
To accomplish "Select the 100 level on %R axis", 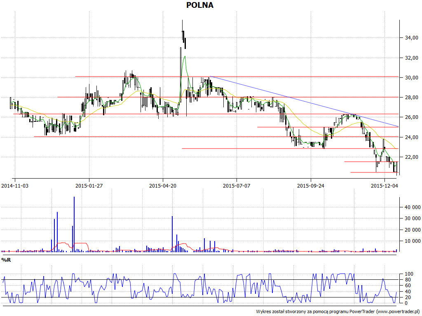I will [x=409, y=274].
